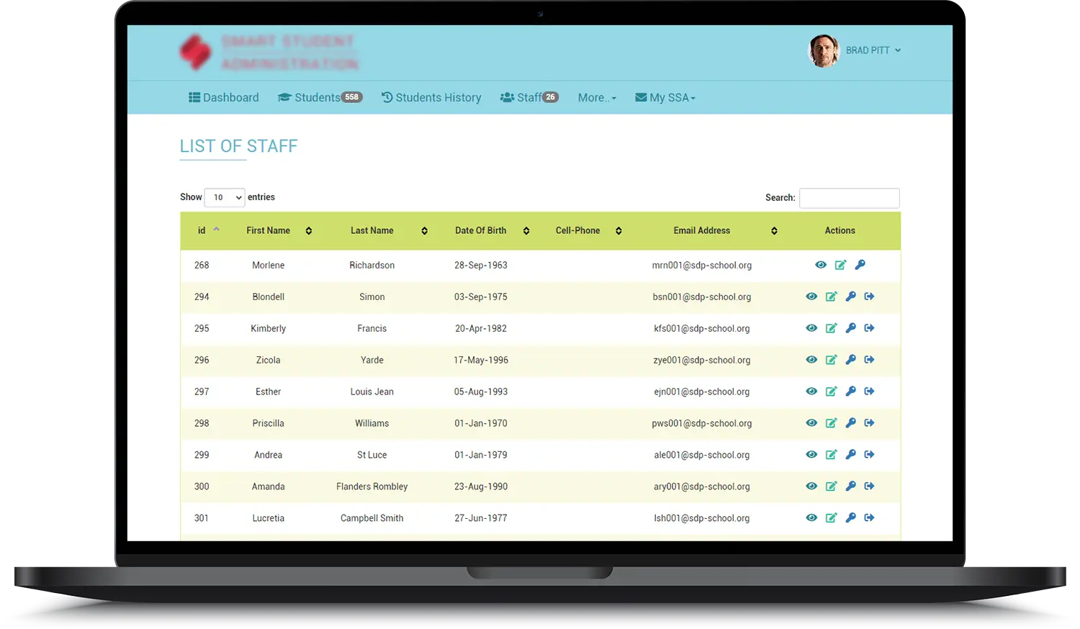View Amanda Flanders Rombley details

click(811, 487)
